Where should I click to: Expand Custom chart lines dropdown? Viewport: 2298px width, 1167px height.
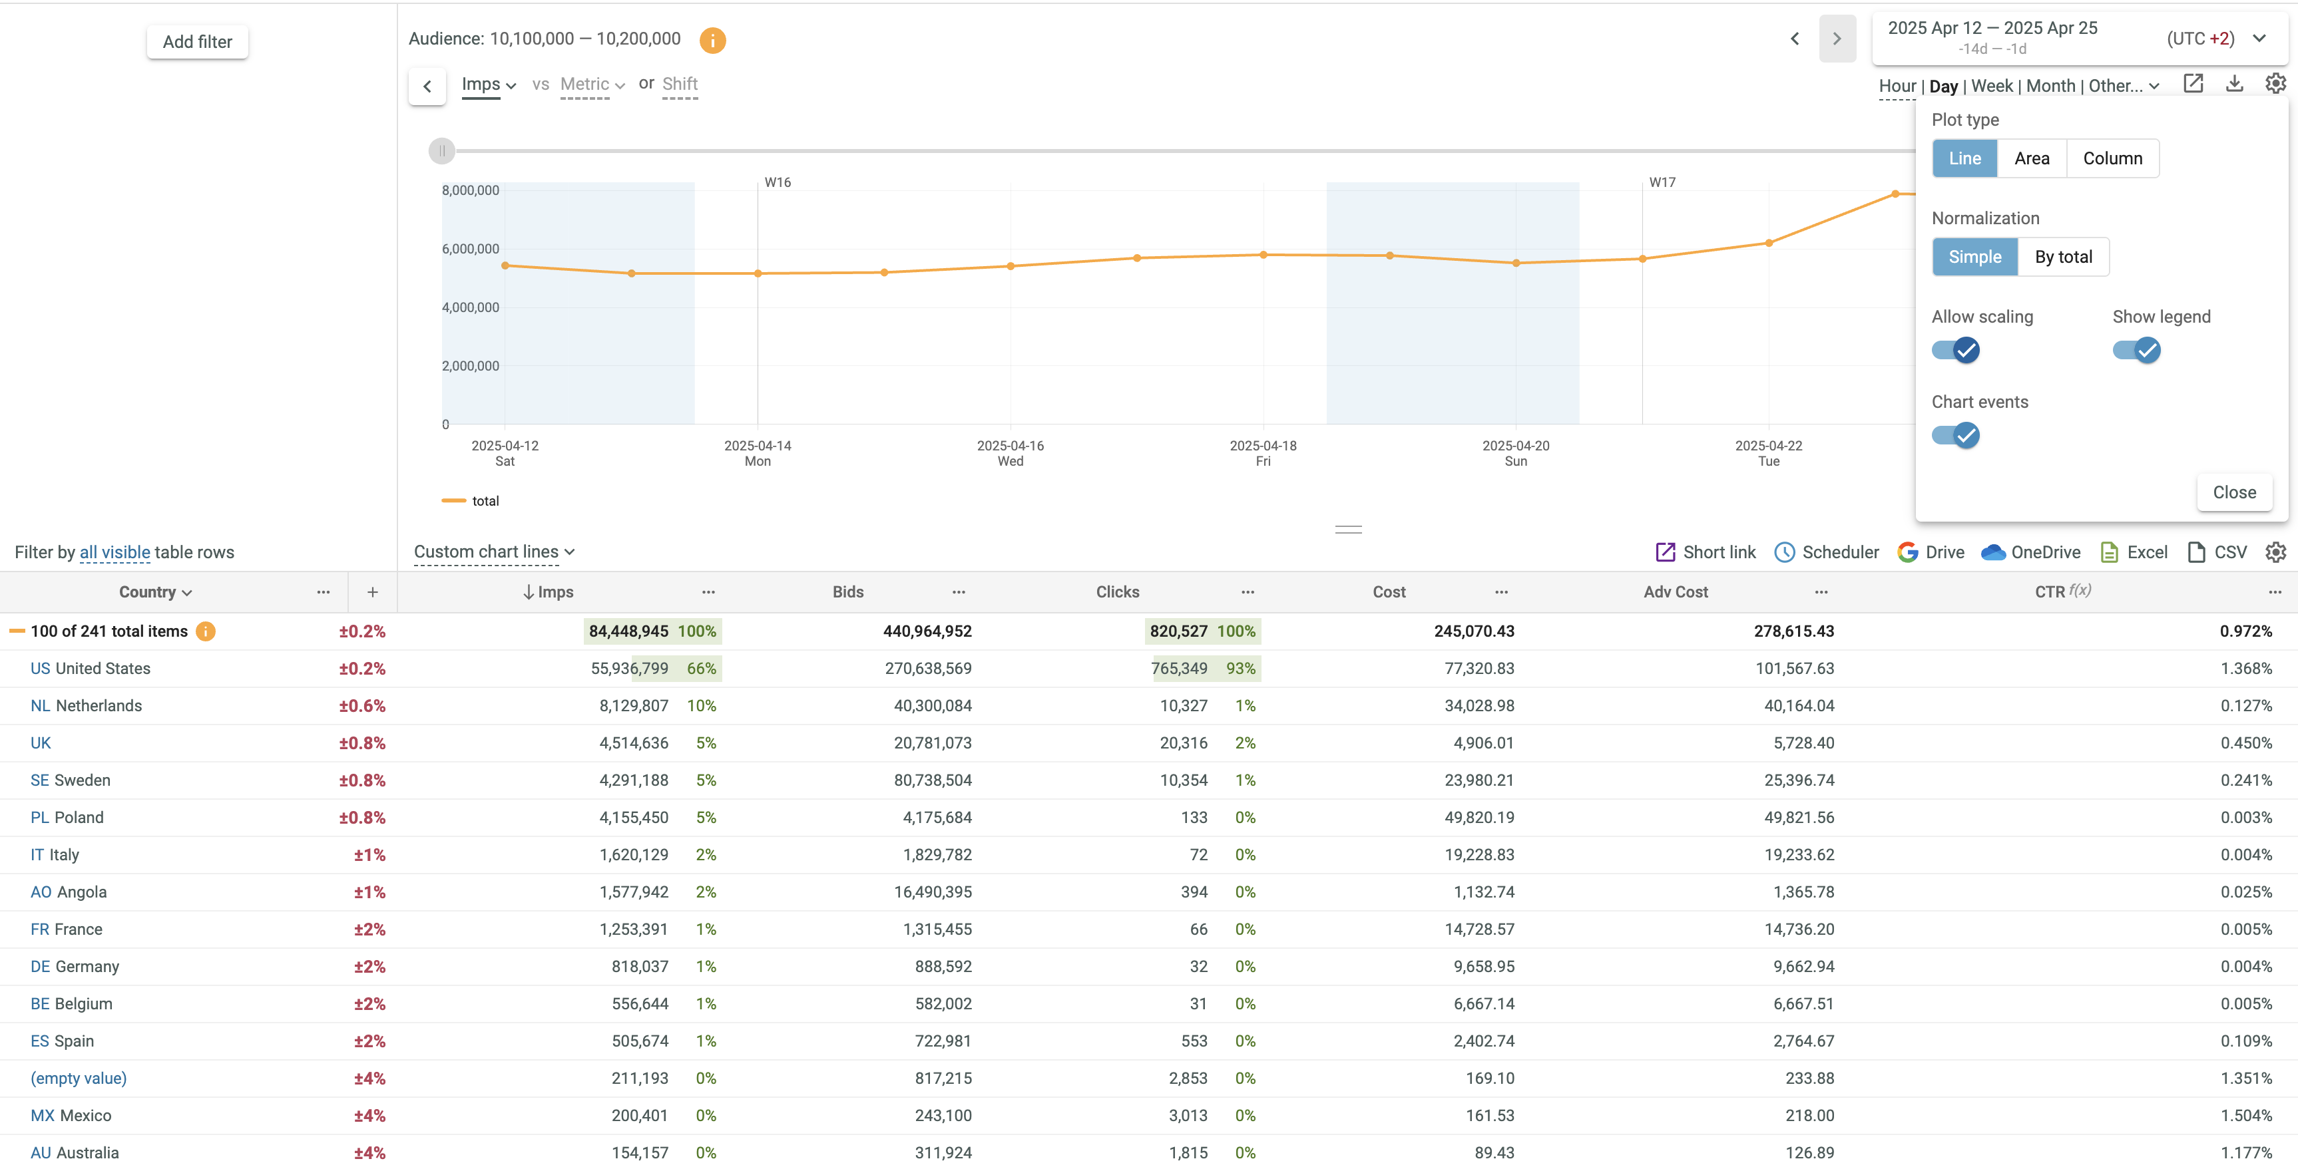(493, 552)
